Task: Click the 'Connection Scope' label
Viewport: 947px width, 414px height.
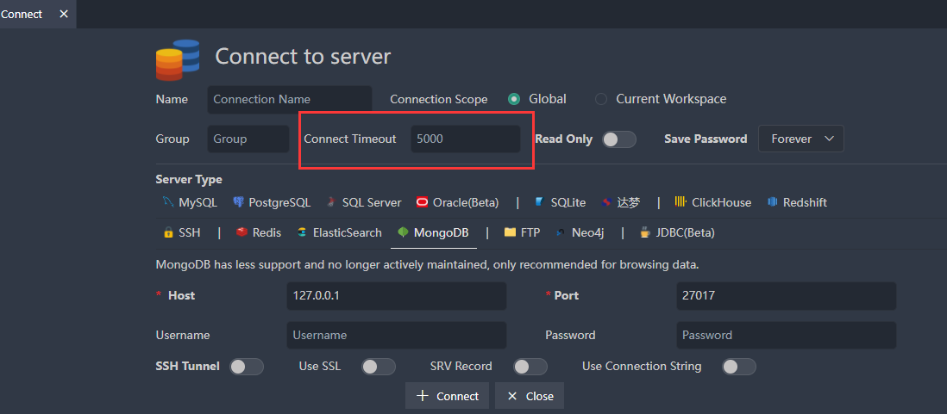Action: pos(438,100)
